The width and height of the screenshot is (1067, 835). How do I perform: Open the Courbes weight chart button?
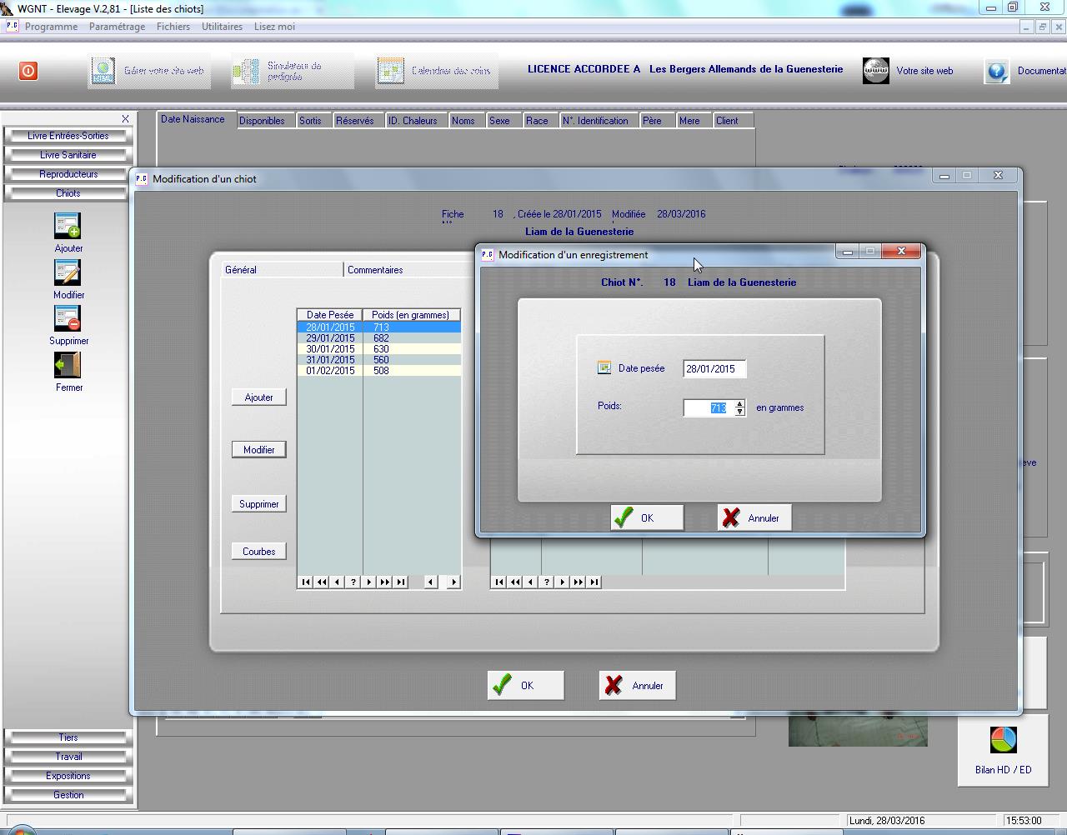(x=258, y=552)
